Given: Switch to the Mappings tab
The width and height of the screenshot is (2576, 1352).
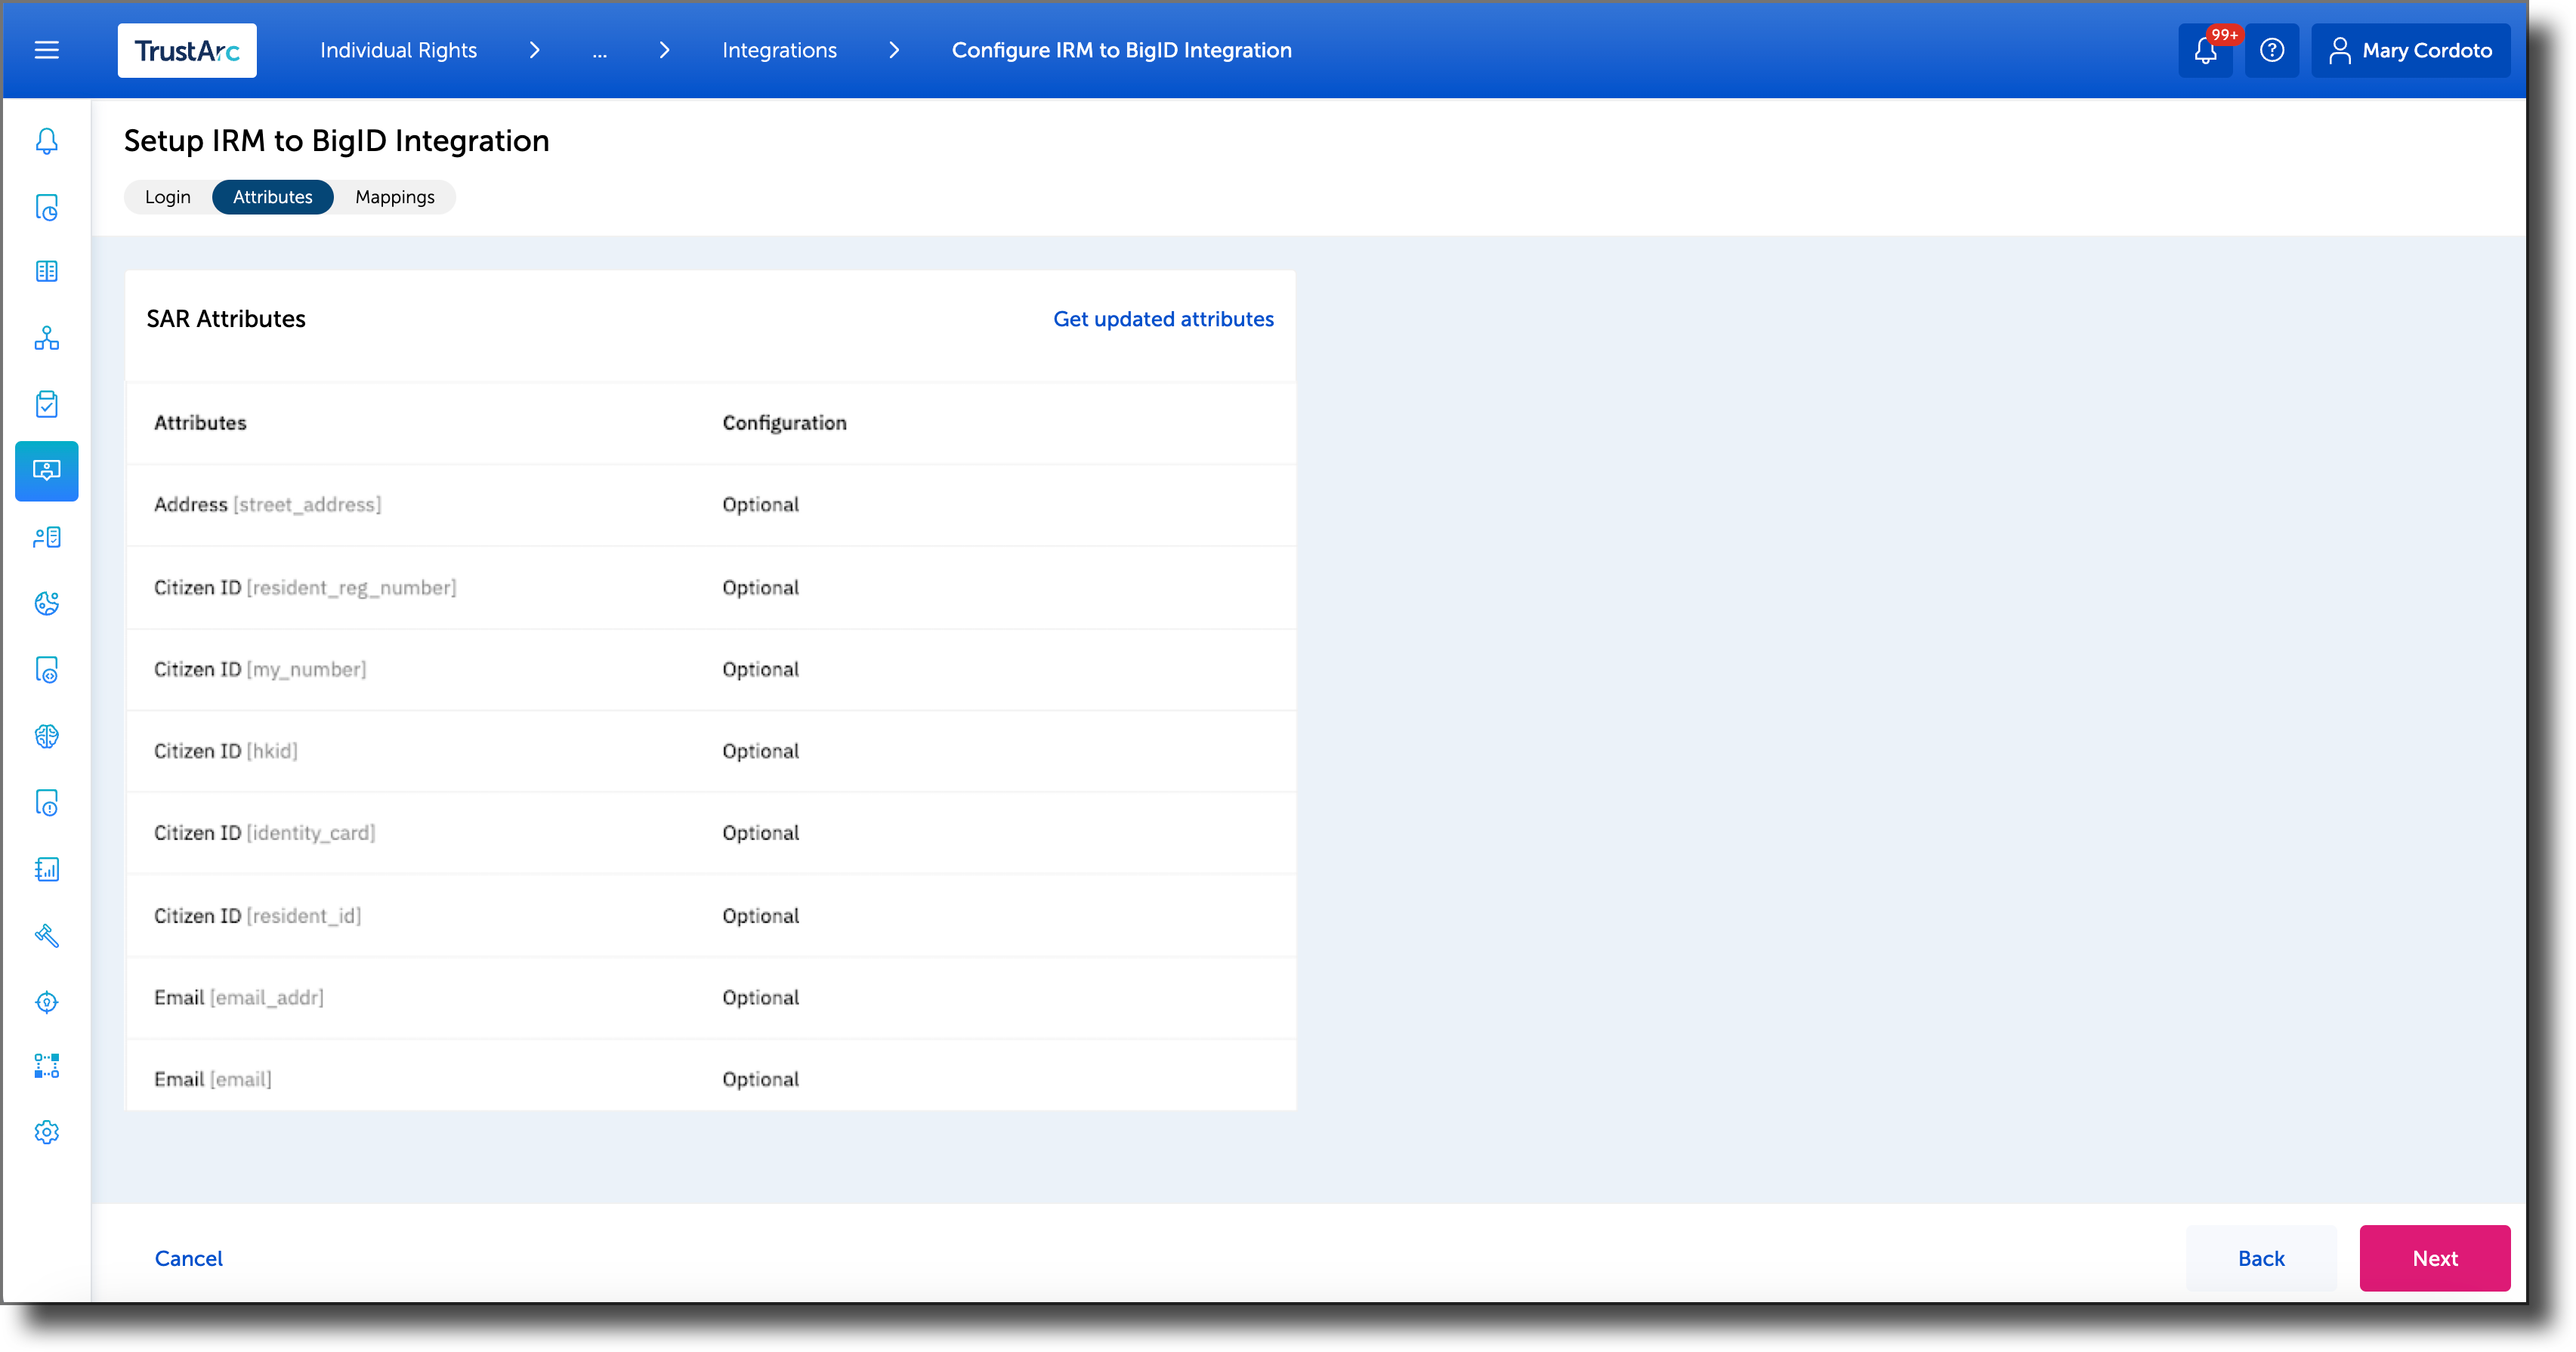Looking at the screenshot, I should [394, 196].
